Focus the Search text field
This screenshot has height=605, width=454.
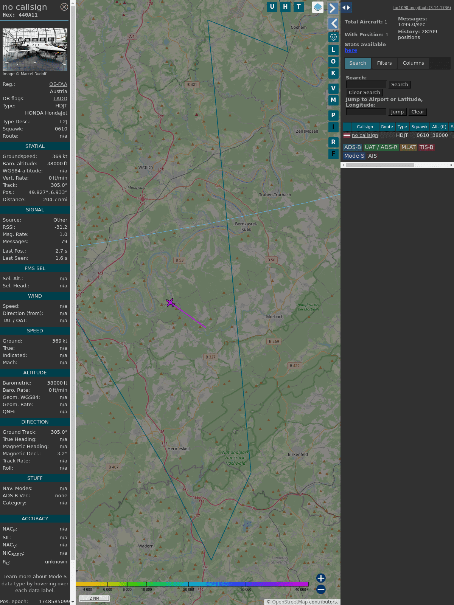pyautogui.click(x=366, y=85)
